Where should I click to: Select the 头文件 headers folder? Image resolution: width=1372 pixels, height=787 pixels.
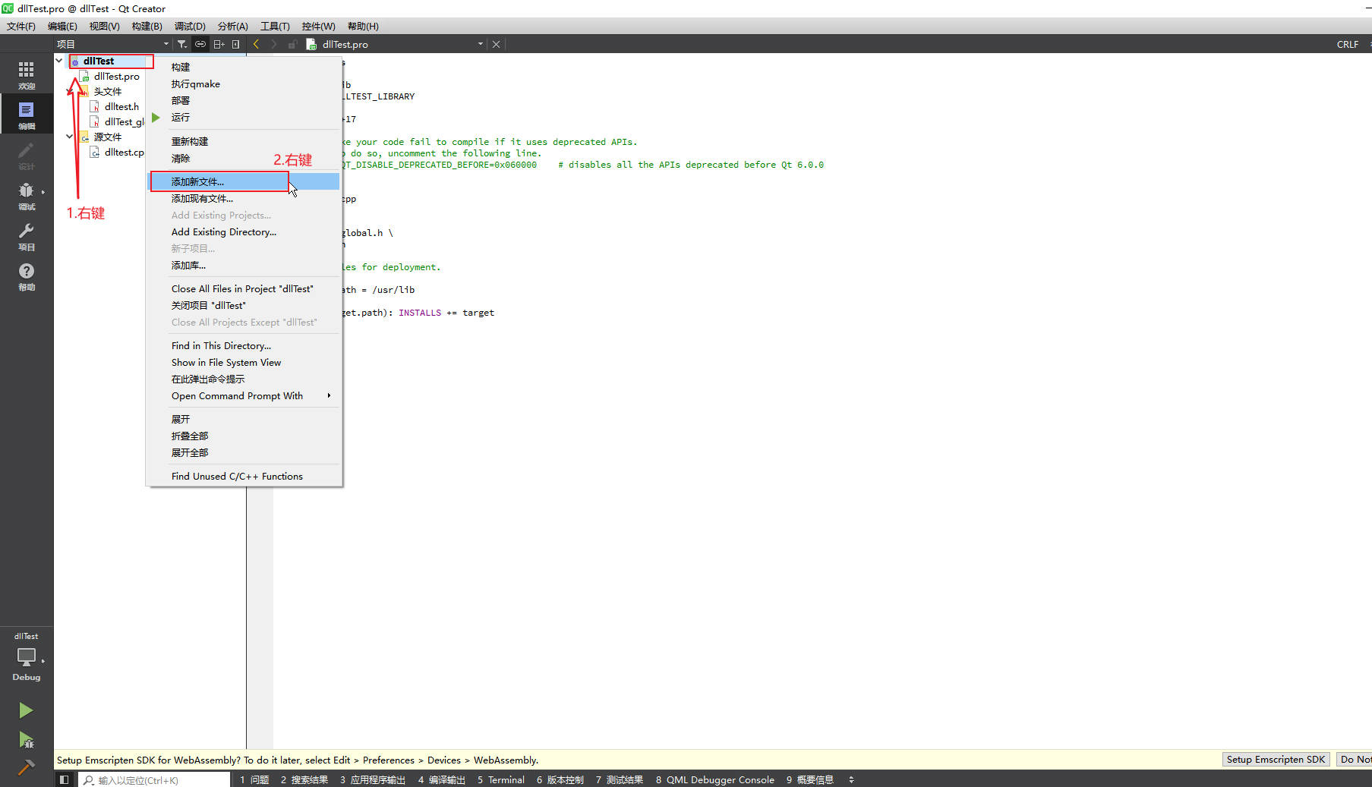(107, 91)
